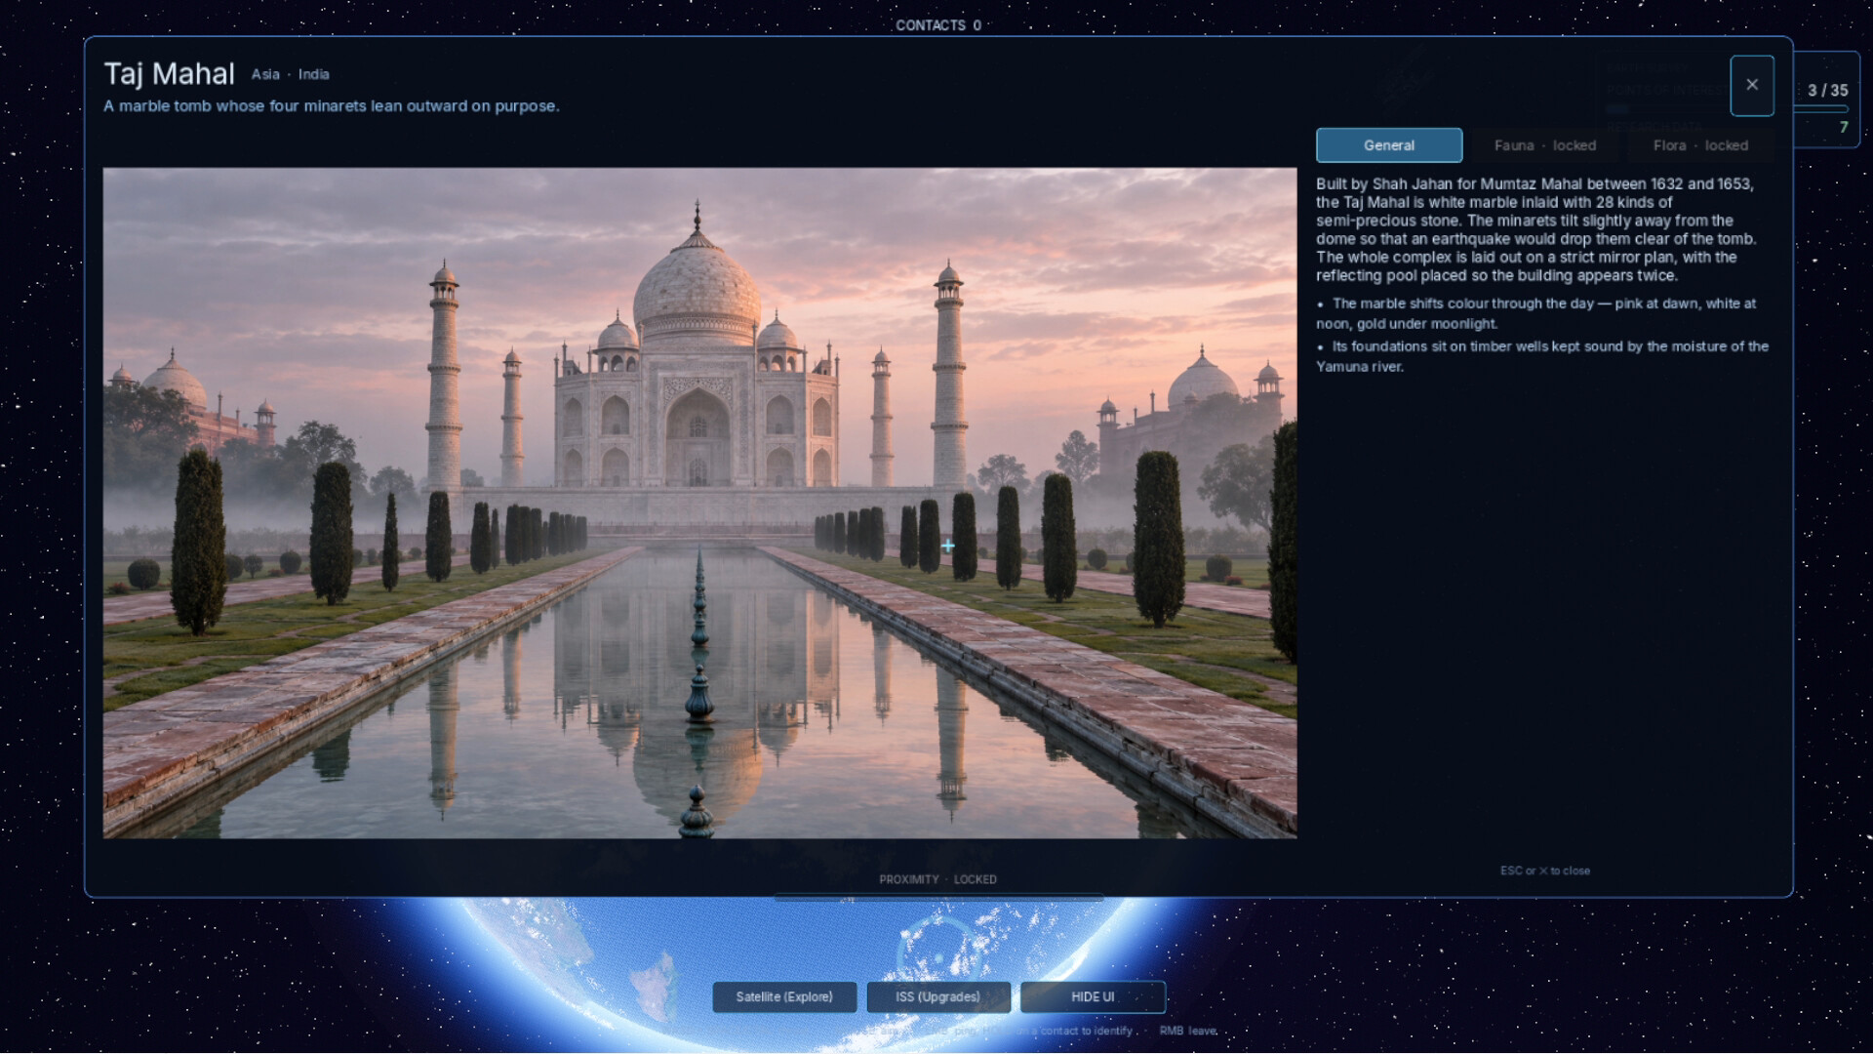
Task: Click the Taj Mahal photo
Action: [699, 503]
